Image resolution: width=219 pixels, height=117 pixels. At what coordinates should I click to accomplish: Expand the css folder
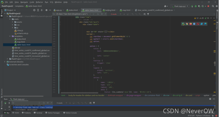pyautogui.click(x=12, y=25)
